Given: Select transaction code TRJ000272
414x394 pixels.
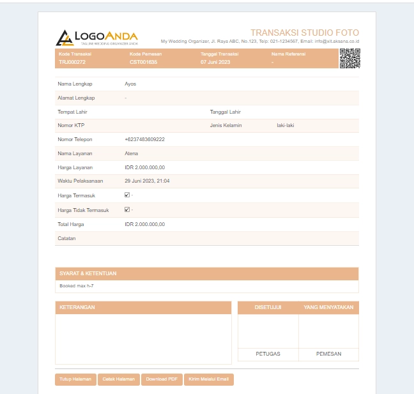Looking at the screenshot, I should click(72, 62).
